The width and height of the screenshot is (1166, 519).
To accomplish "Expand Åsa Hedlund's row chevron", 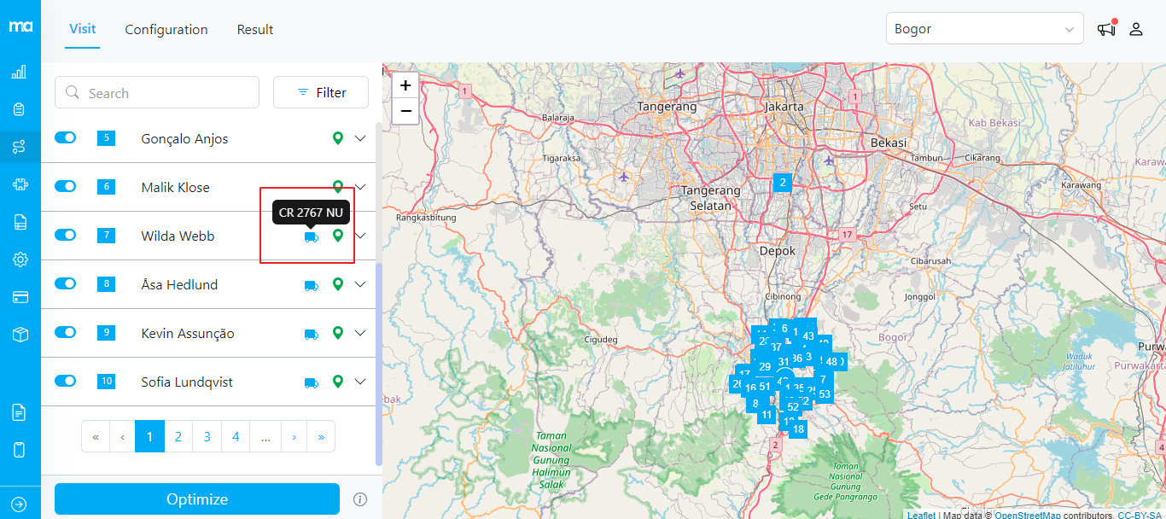I will point(359,283).
